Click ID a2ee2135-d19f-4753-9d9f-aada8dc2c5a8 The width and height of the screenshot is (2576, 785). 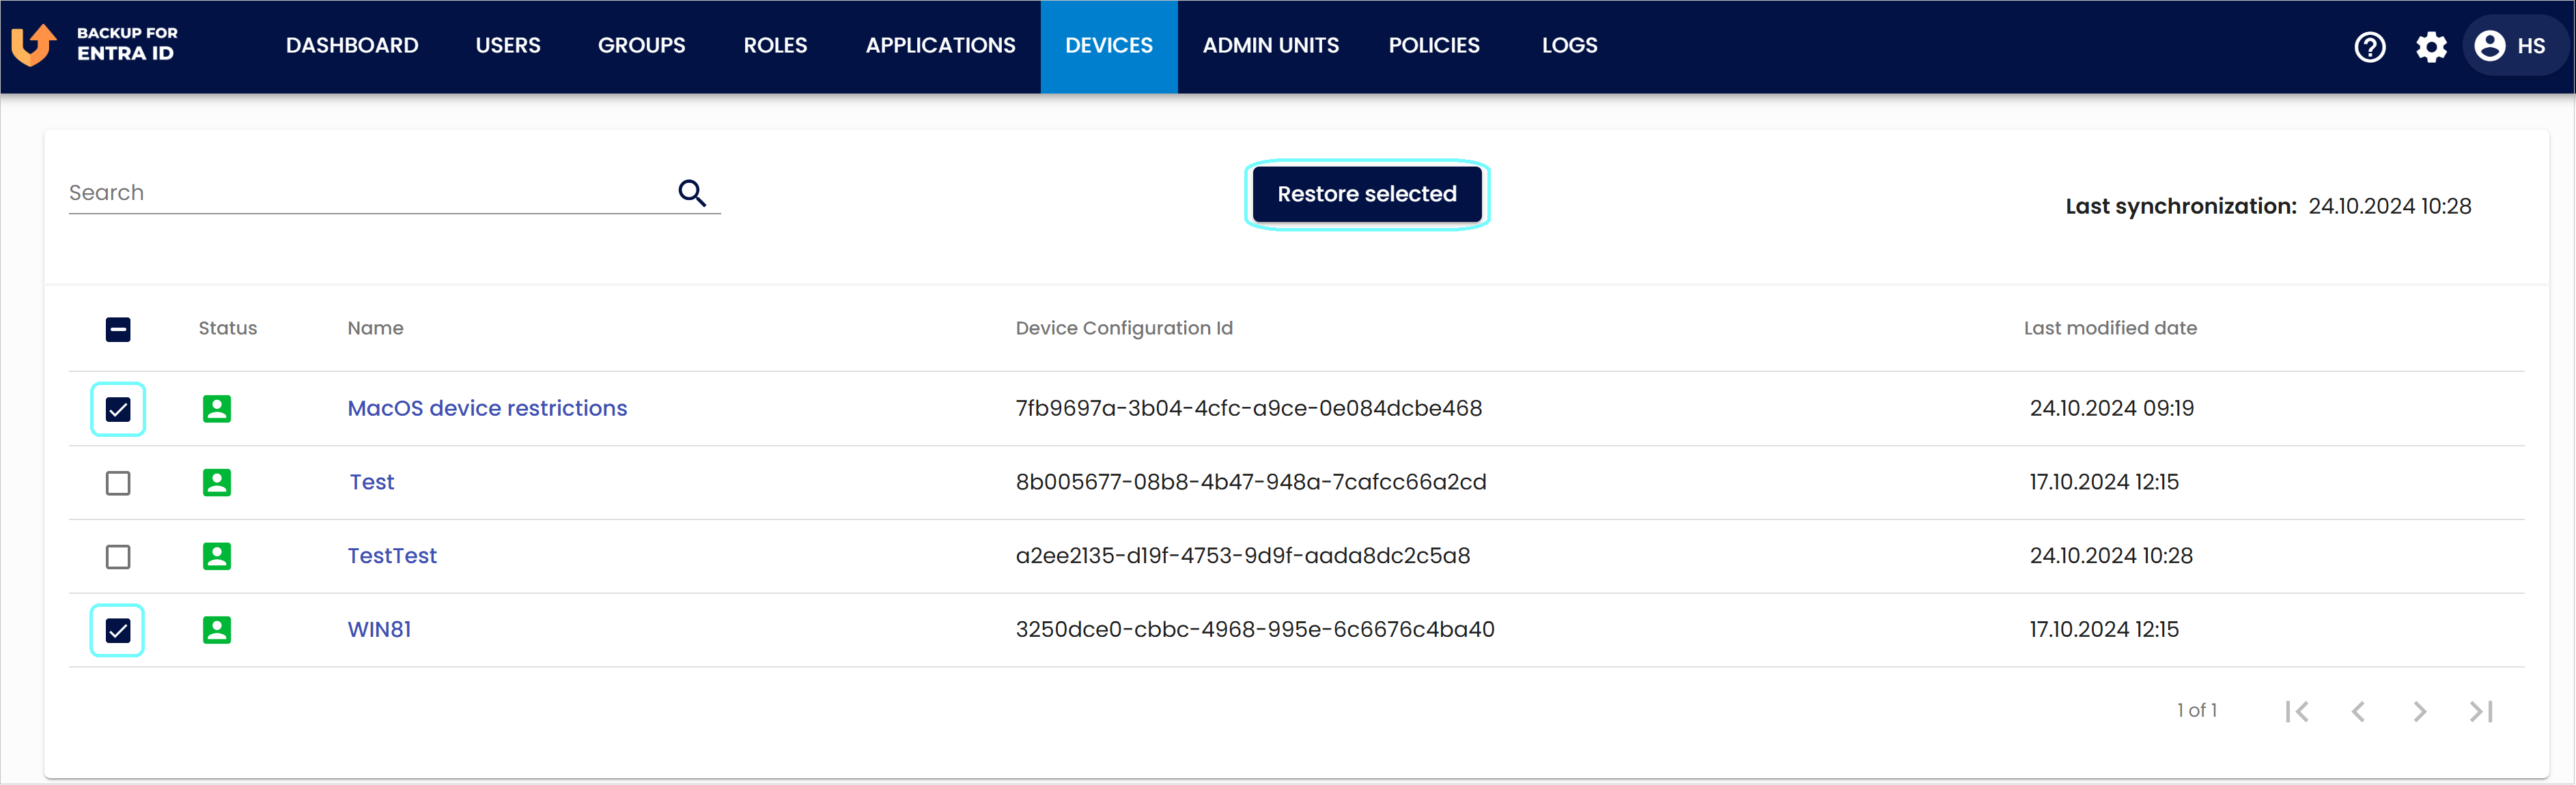(x=1243, y=556)
